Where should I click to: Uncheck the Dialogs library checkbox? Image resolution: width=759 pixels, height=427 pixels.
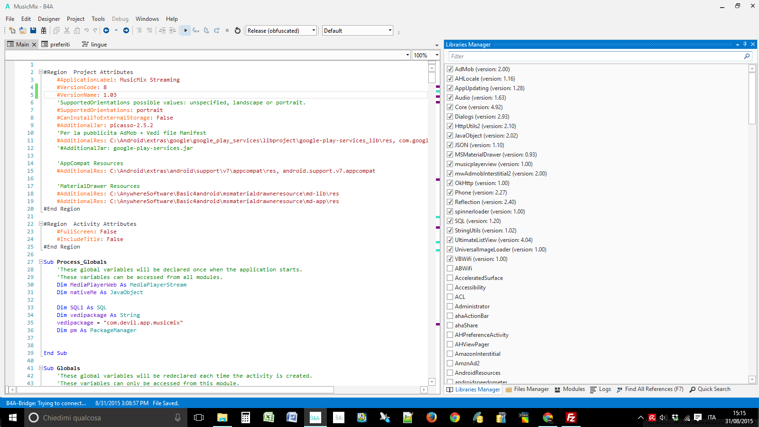tap(450, 117)
